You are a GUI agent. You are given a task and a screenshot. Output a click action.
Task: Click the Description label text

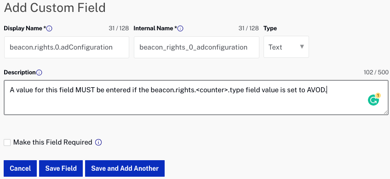(x=20, y=72)
